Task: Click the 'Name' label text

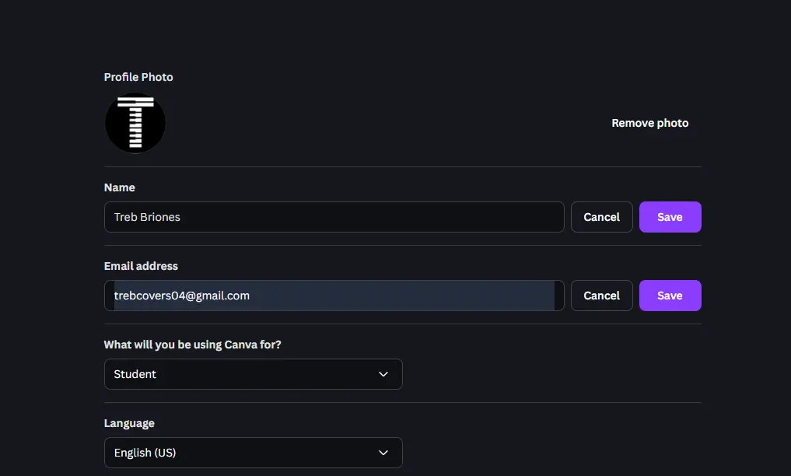Action: (120, 187)
